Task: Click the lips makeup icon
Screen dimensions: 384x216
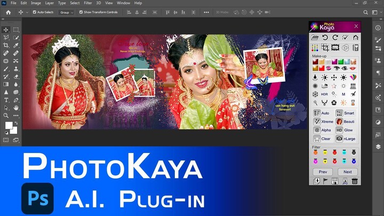Action: tap(353, 68)
